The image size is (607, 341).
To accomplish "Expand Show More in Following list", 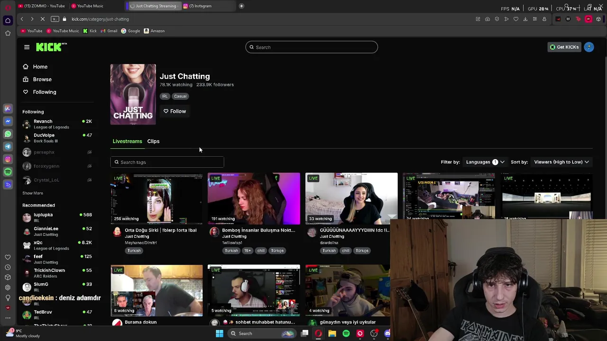I will [x=33, y=193].
